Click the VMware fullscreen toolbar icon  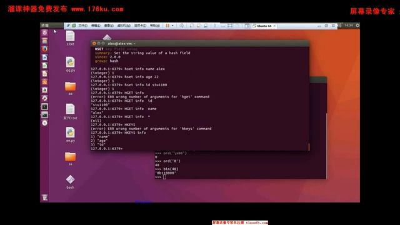[230, 26]
